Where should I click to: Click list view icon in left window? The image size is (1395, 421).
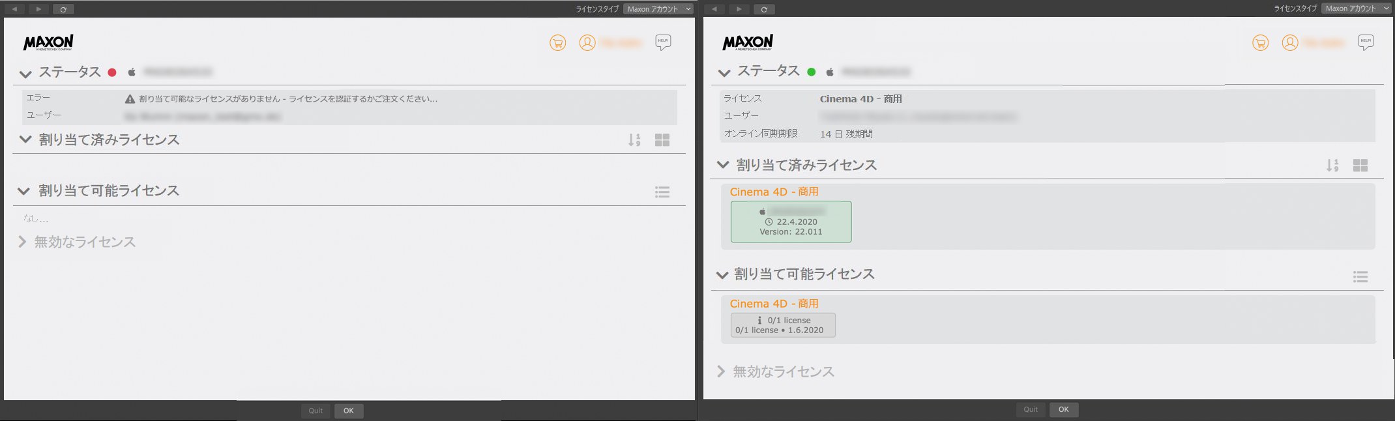point(662,192)
